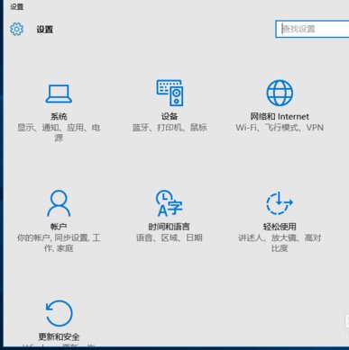Open the Network globe icon
The image size is (349, 350).
tap(280, 93)
